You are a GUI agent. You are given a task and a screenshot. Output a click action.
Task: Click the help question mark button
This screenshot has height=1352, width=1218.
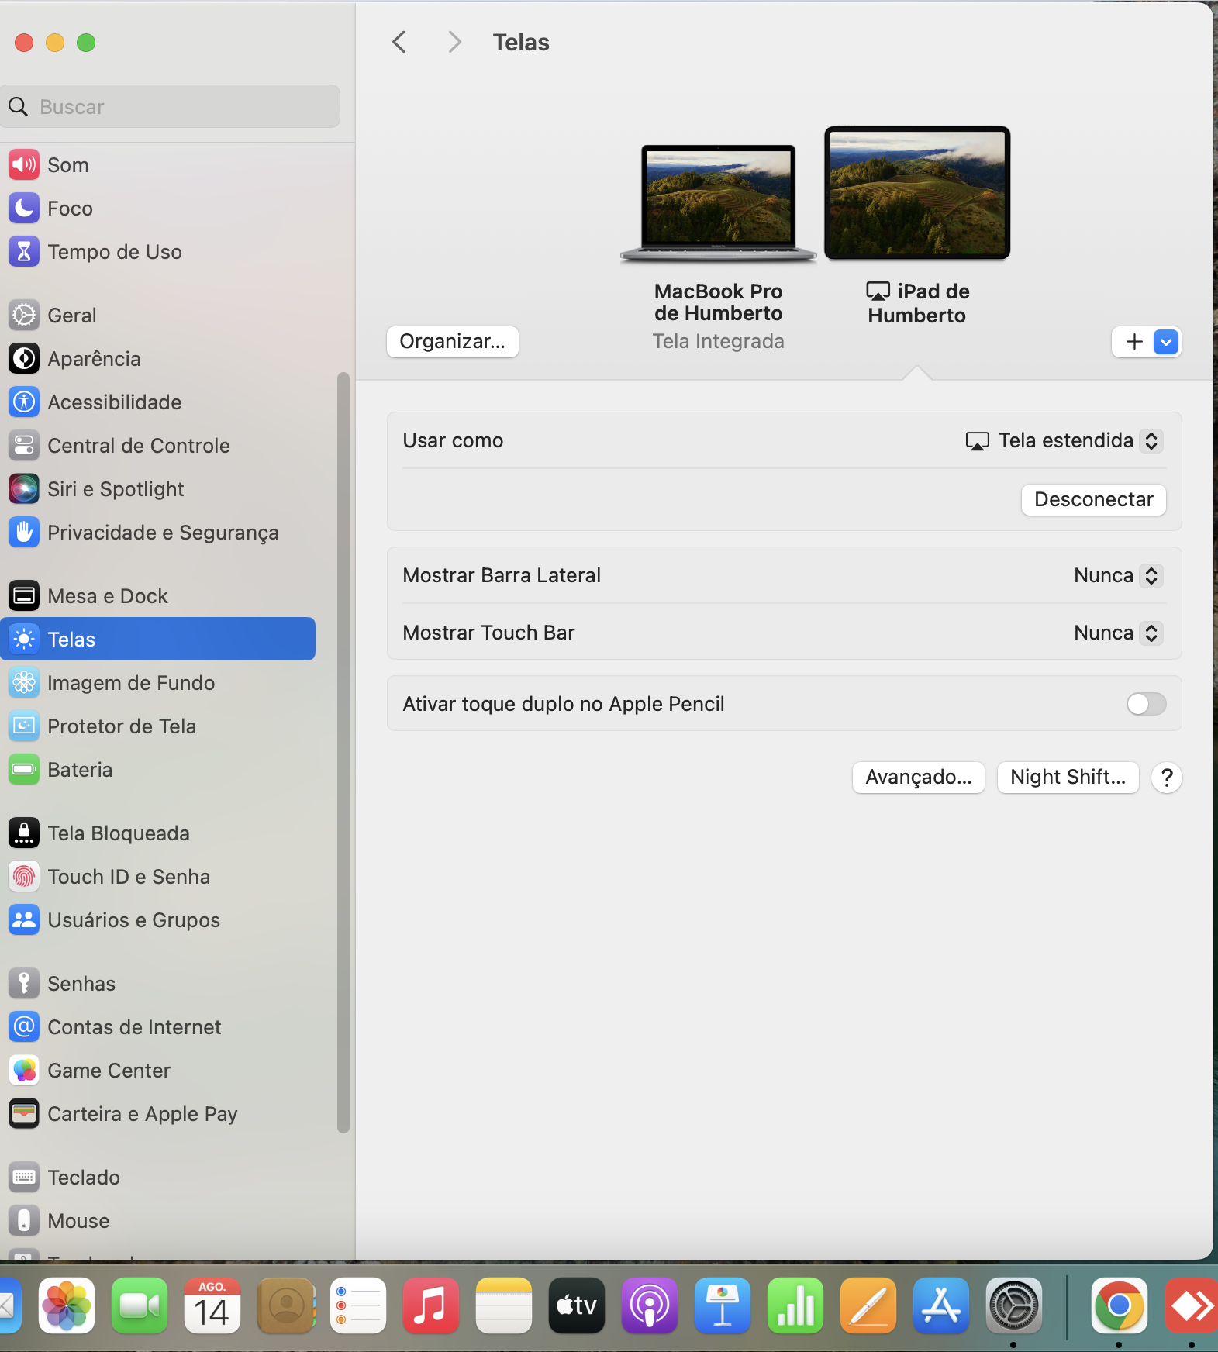1166,778
